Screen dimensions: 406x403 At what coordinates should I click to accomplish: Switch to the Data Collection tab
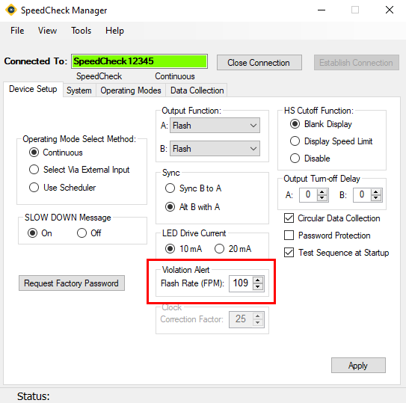coord(197,90)
